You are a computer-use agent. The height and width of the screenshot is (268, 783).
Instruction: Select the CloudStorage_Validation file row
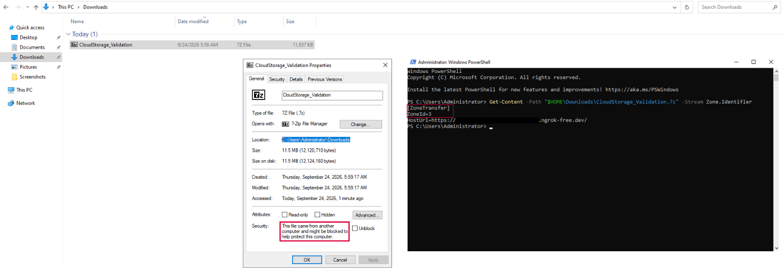[x=192, y=45]
